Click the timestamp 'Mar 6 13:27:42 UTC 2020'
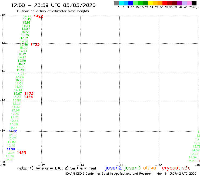 tap(176, 174)
